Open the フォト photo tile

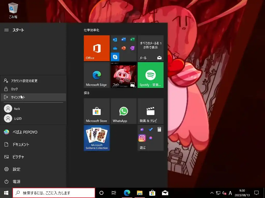[123, 75]
